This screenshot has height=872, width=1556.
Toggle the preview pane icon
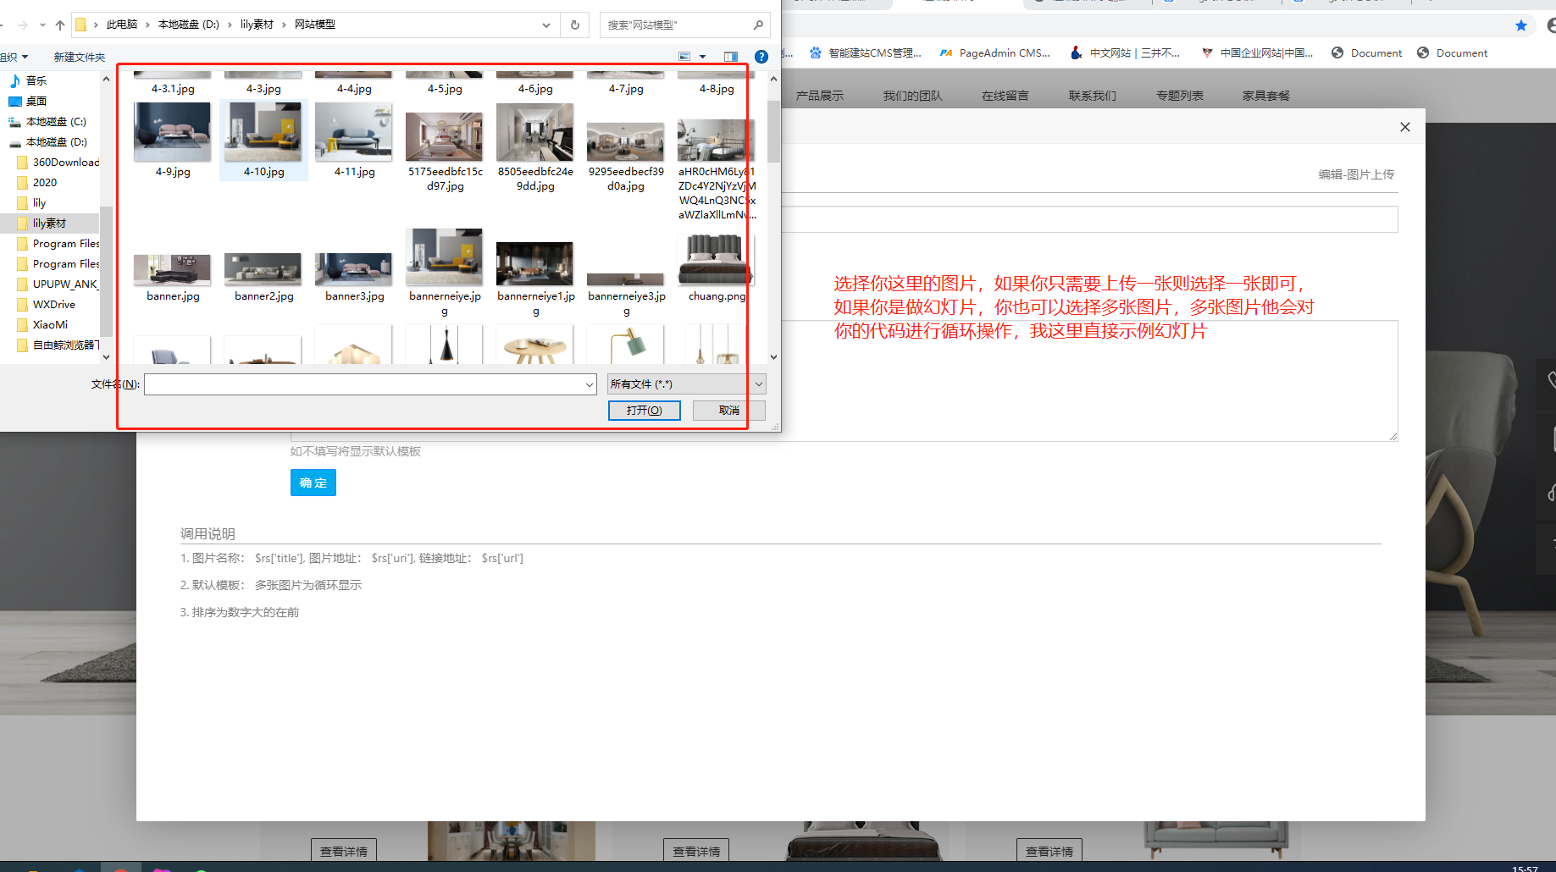point(731,57)
